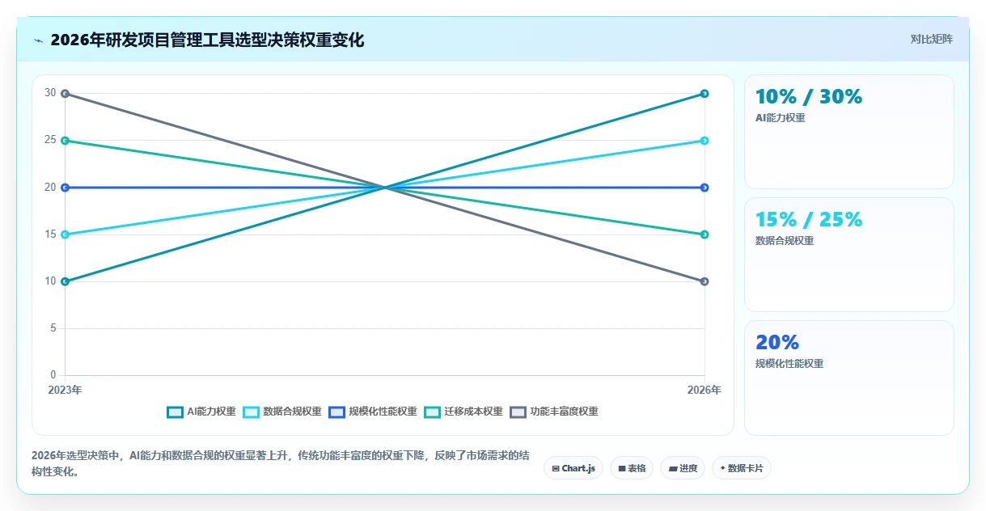Click the summary paragraph below the chart
Viewport: 986px width, 511px height.
click(x=280, y=463)
